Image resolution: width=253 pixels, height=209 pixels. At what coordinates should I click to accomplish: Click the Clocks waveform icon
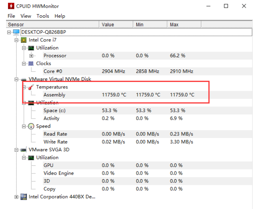(x=31, y=64)
